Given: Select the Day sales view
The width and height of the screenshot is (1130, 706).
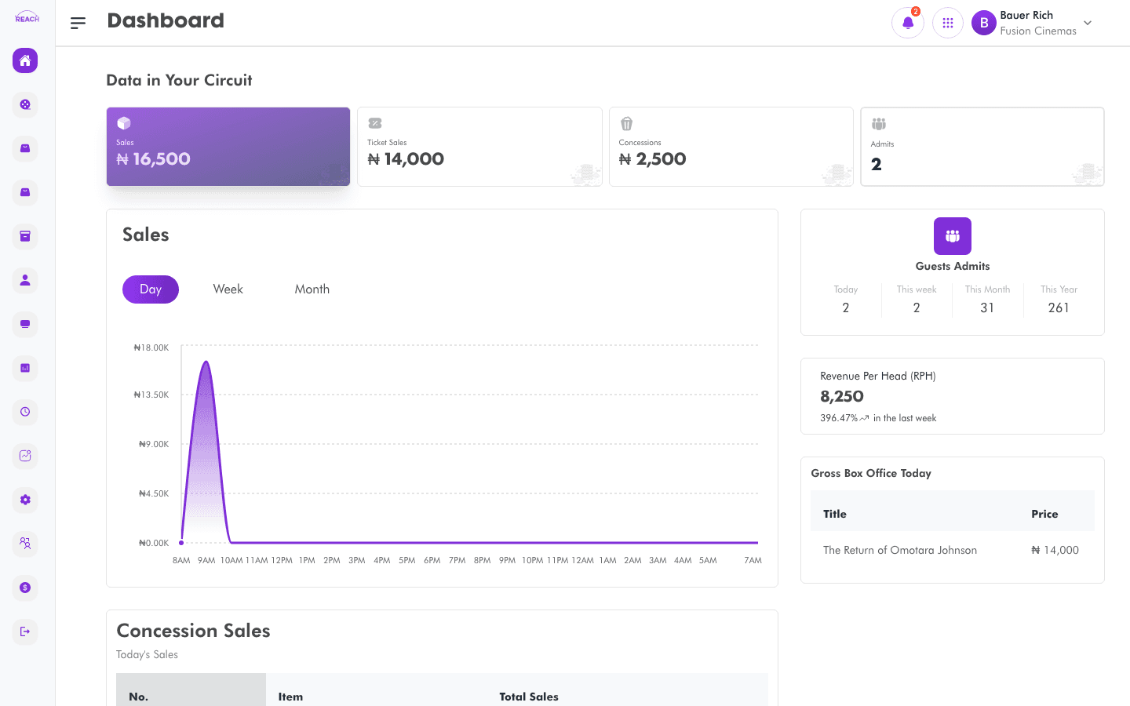Looking at the screenshot, I should [151, 289].
